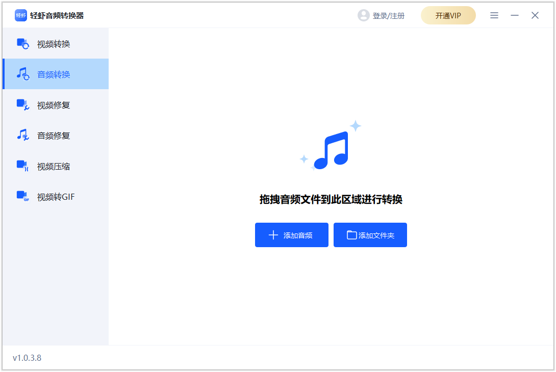Click the audio drag-and-drop area
The image size is (556, 372).
pyautogui.click(x=332, y=200)
